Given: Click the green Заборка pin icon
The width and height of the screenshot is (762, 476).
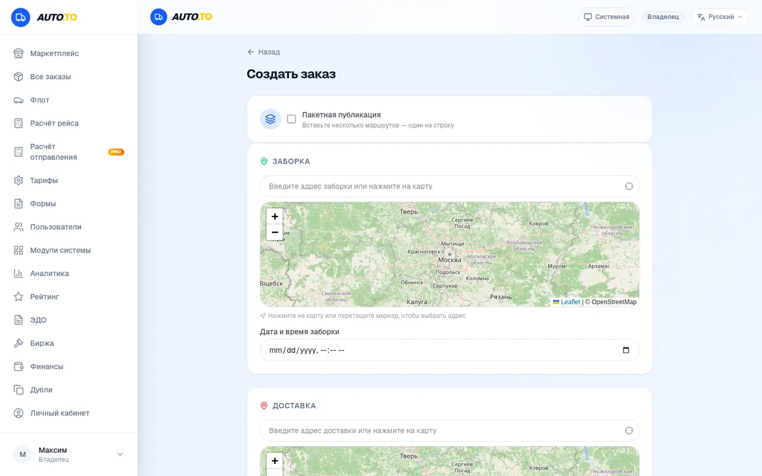Looking at the screenshot, I should 264,161.
